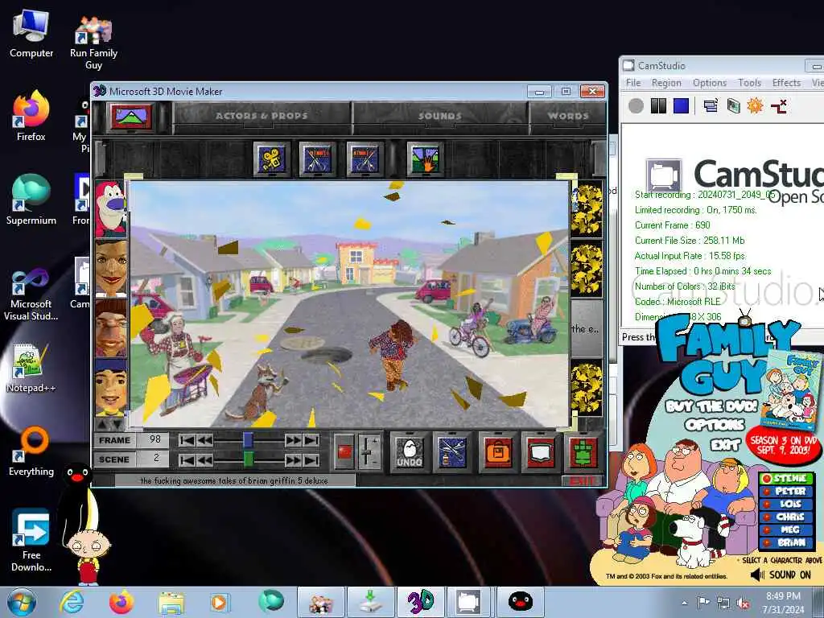Click CamStudio screen annotations icon

point(733,105)
